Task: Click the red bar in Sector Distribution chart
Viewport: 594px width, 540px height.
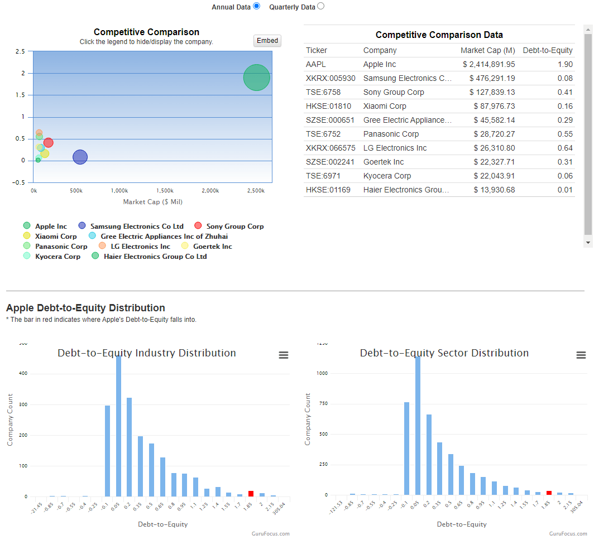Action: (549, 493)
